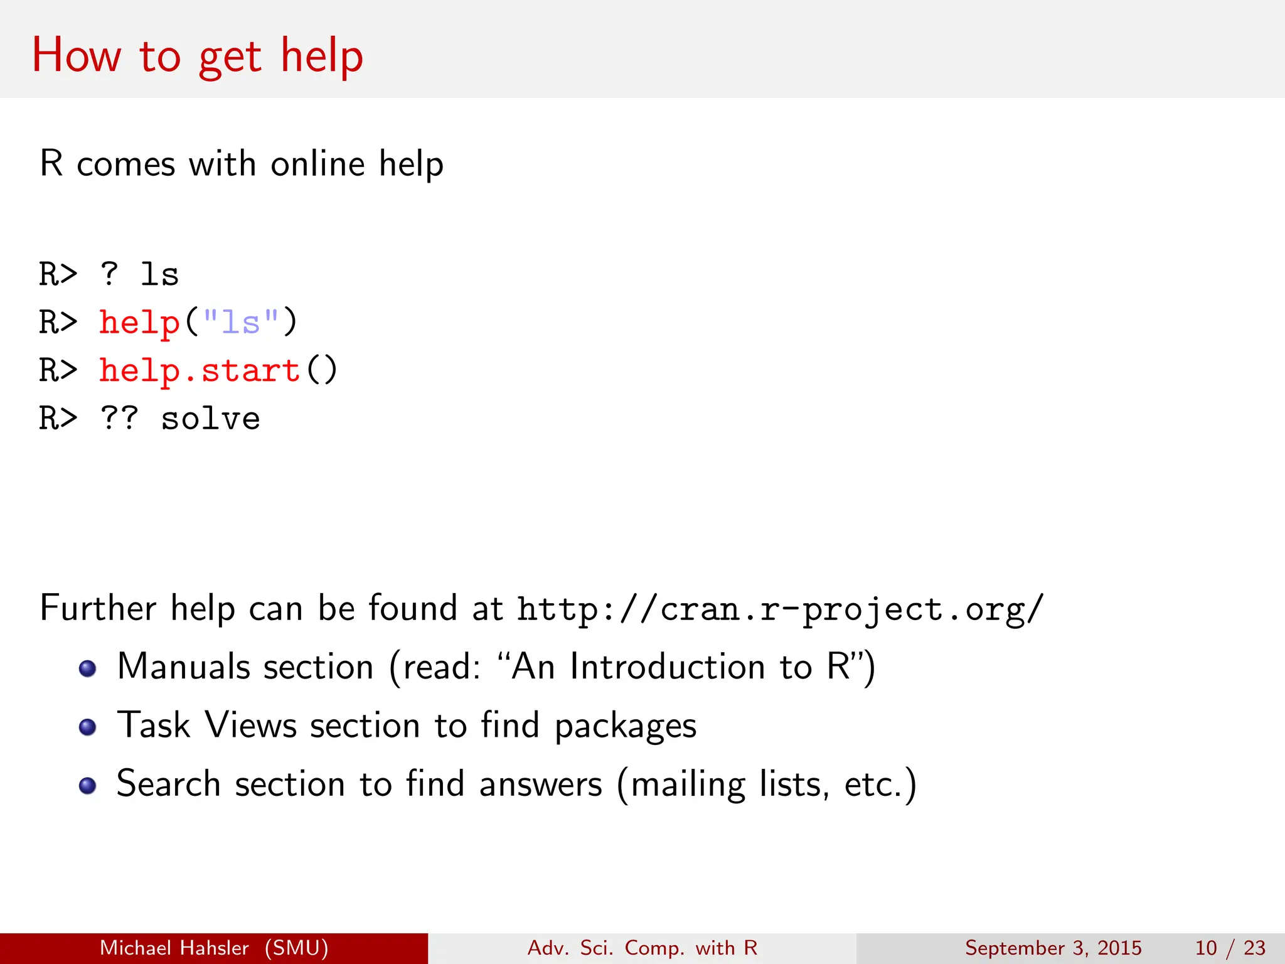1285x964 pixels.
Task: Click the footer date 'September 3, 2015'
Action: point(1053,948)
